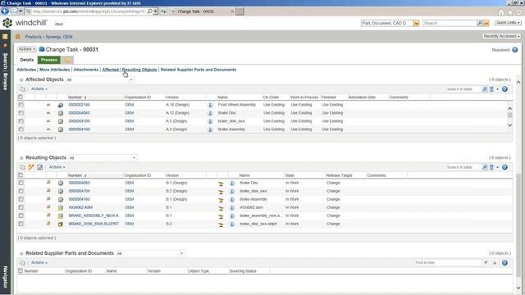Check affected row 0000002186

click(x=21, y=105)
